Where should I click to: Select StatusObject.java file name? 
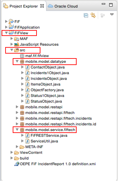46,101
